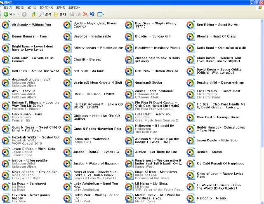Screen dimensions: 264x204
Task: Select file name eagles - hotel california
Action: [x=154, y=91]
